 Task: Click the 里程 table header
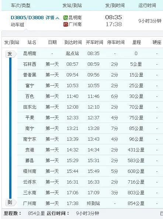[x=136, y=42]
